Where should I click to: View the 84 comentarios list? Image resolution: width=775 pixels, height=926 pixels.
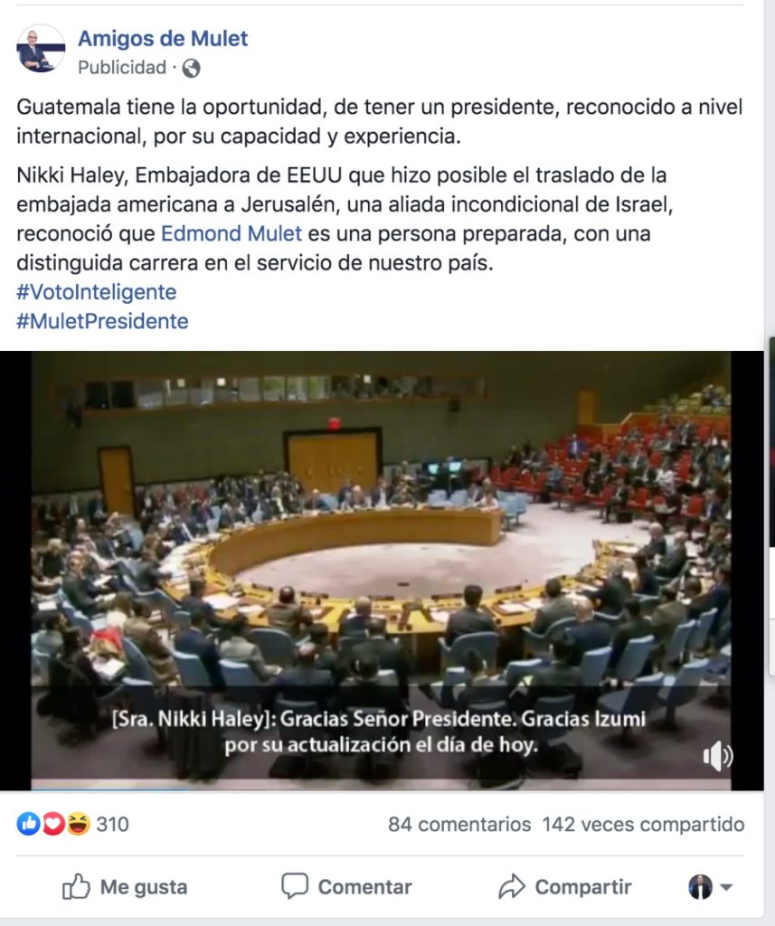coord(459,825)
